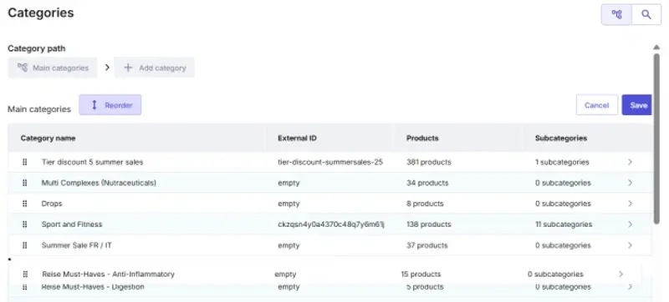
Task: Grab the drag handle for Summer Sale FR / IT
Action: (25, 245)
